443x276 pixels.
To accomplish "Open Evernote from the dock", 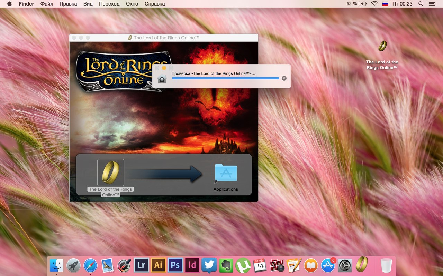I will pyautogui.click(x=226, y=265).
